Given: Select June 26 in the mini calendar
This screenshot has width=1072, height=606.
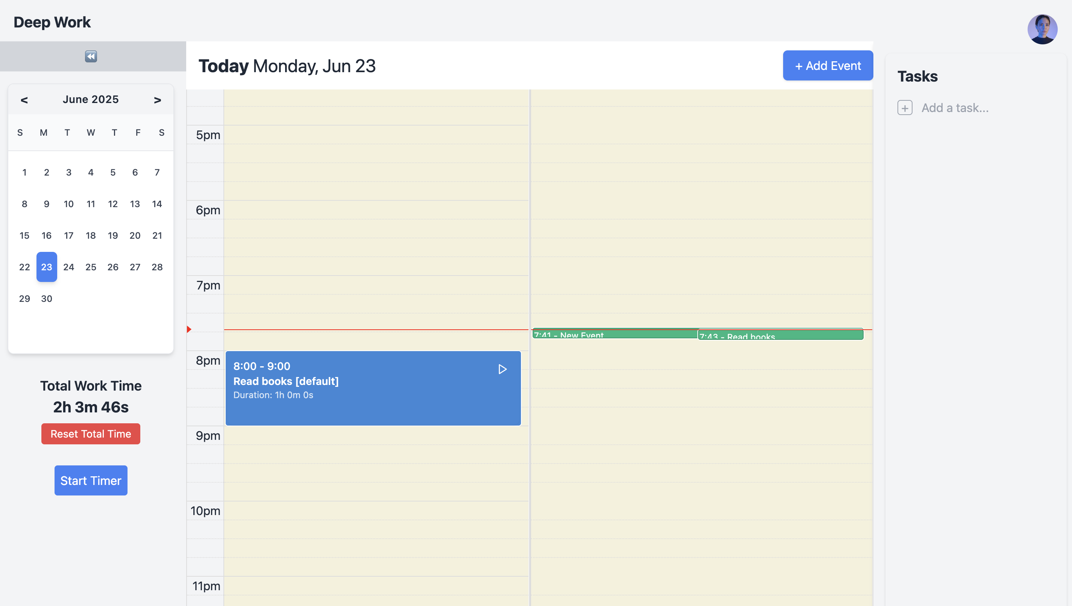Looking at the screenshot, I should click(113, 267).
